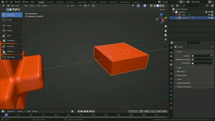The height and width of the screenshot is (121, 215).
Task: Select the Scale tool
Action: 12,36
